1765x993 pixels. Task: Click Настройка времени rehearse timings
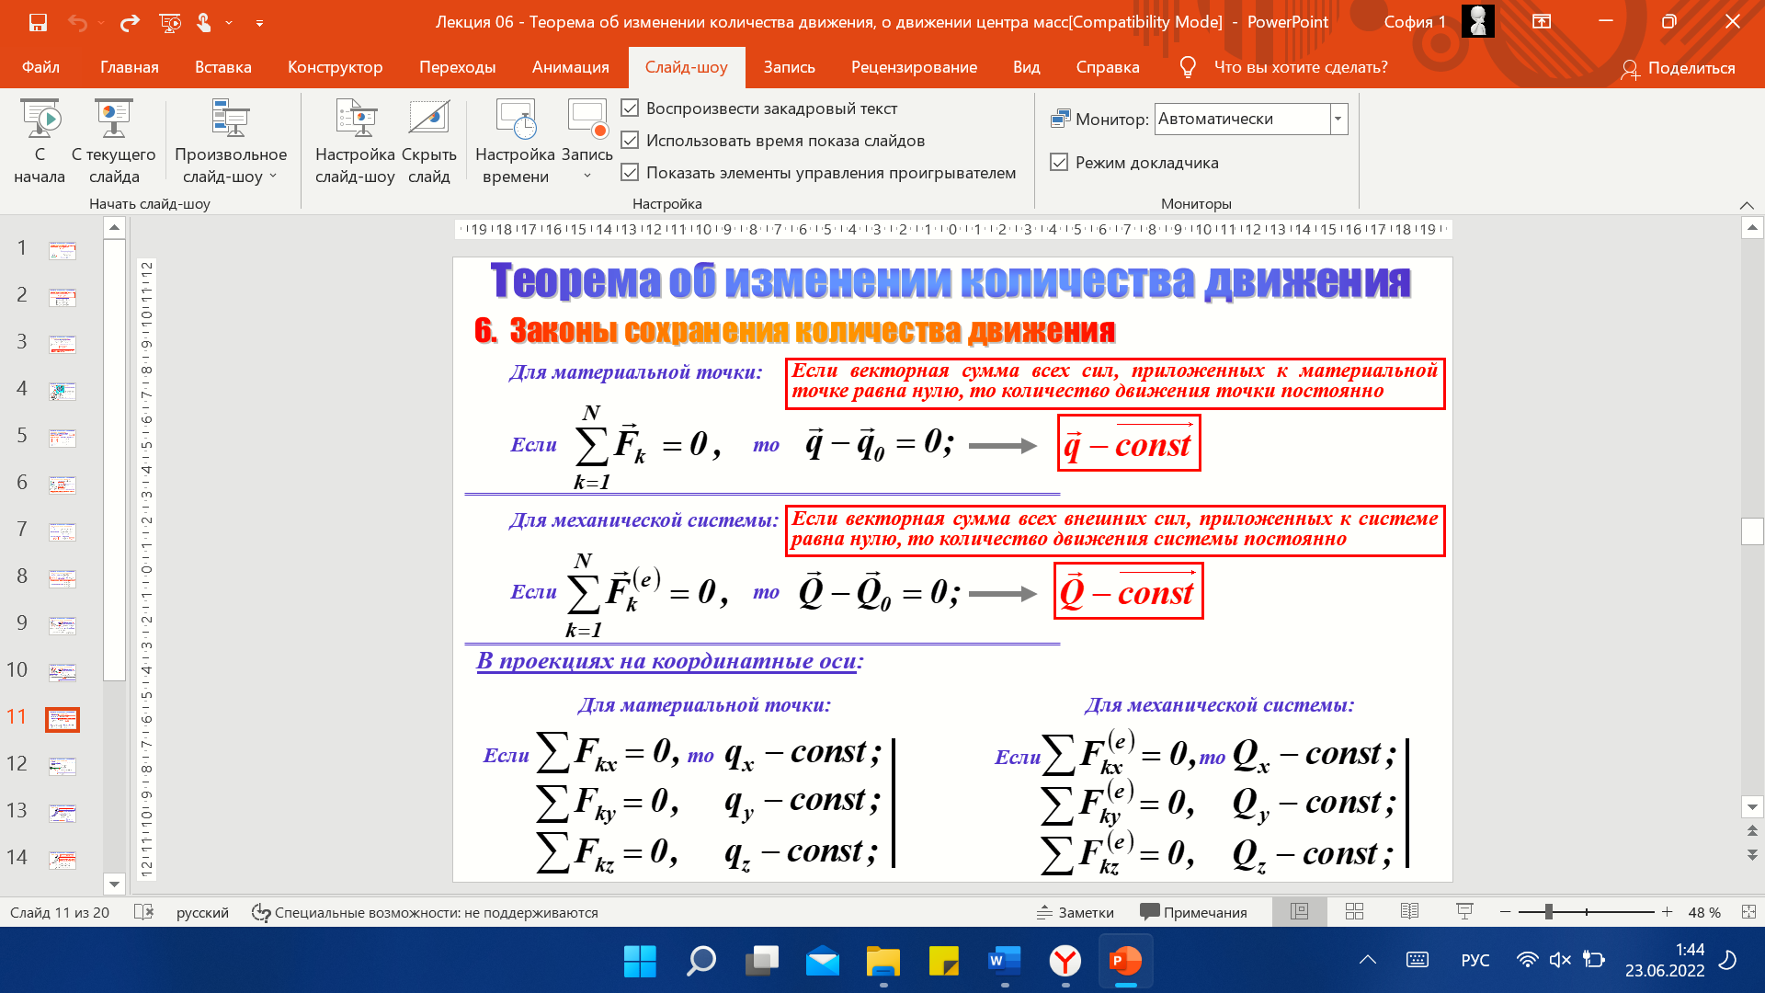coord(516,143)
